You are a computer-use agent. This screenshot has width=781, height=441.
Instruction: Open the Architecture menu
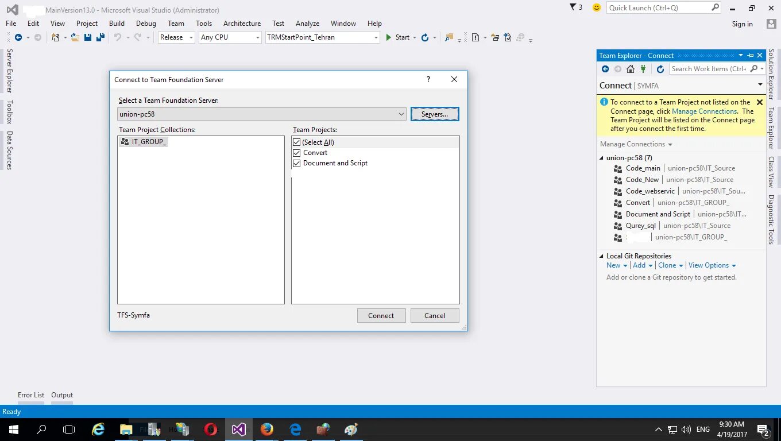(x=242, y=24)
